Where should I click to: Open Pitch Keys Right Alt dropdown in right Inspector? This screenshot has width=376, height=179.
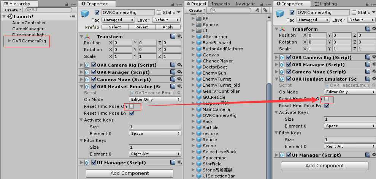click(350, 146)
